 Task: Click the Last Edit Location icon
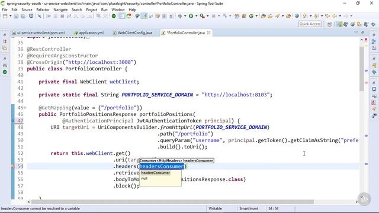click(327, 16)
